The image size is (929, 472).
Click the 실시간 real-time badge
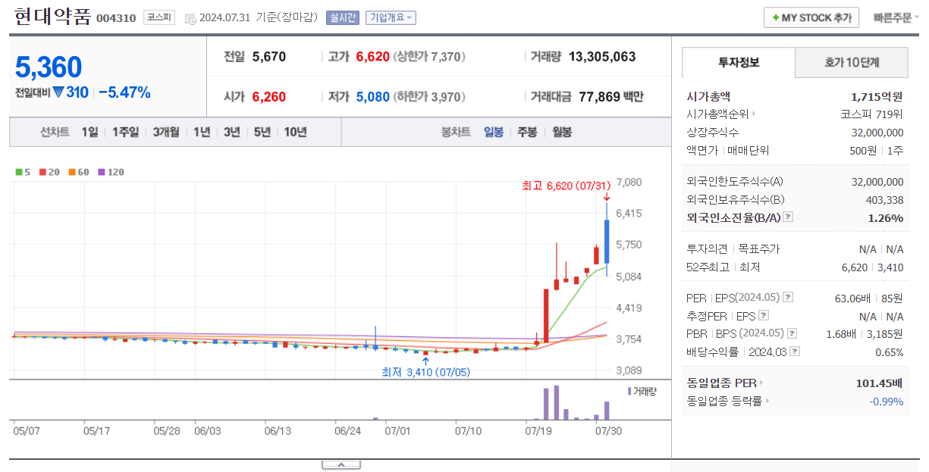click(343, 18)
